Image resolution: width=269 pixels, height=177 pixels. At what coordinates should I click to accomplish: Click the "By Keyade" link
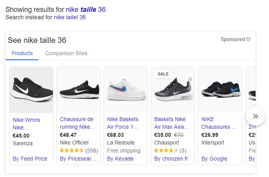120,159
